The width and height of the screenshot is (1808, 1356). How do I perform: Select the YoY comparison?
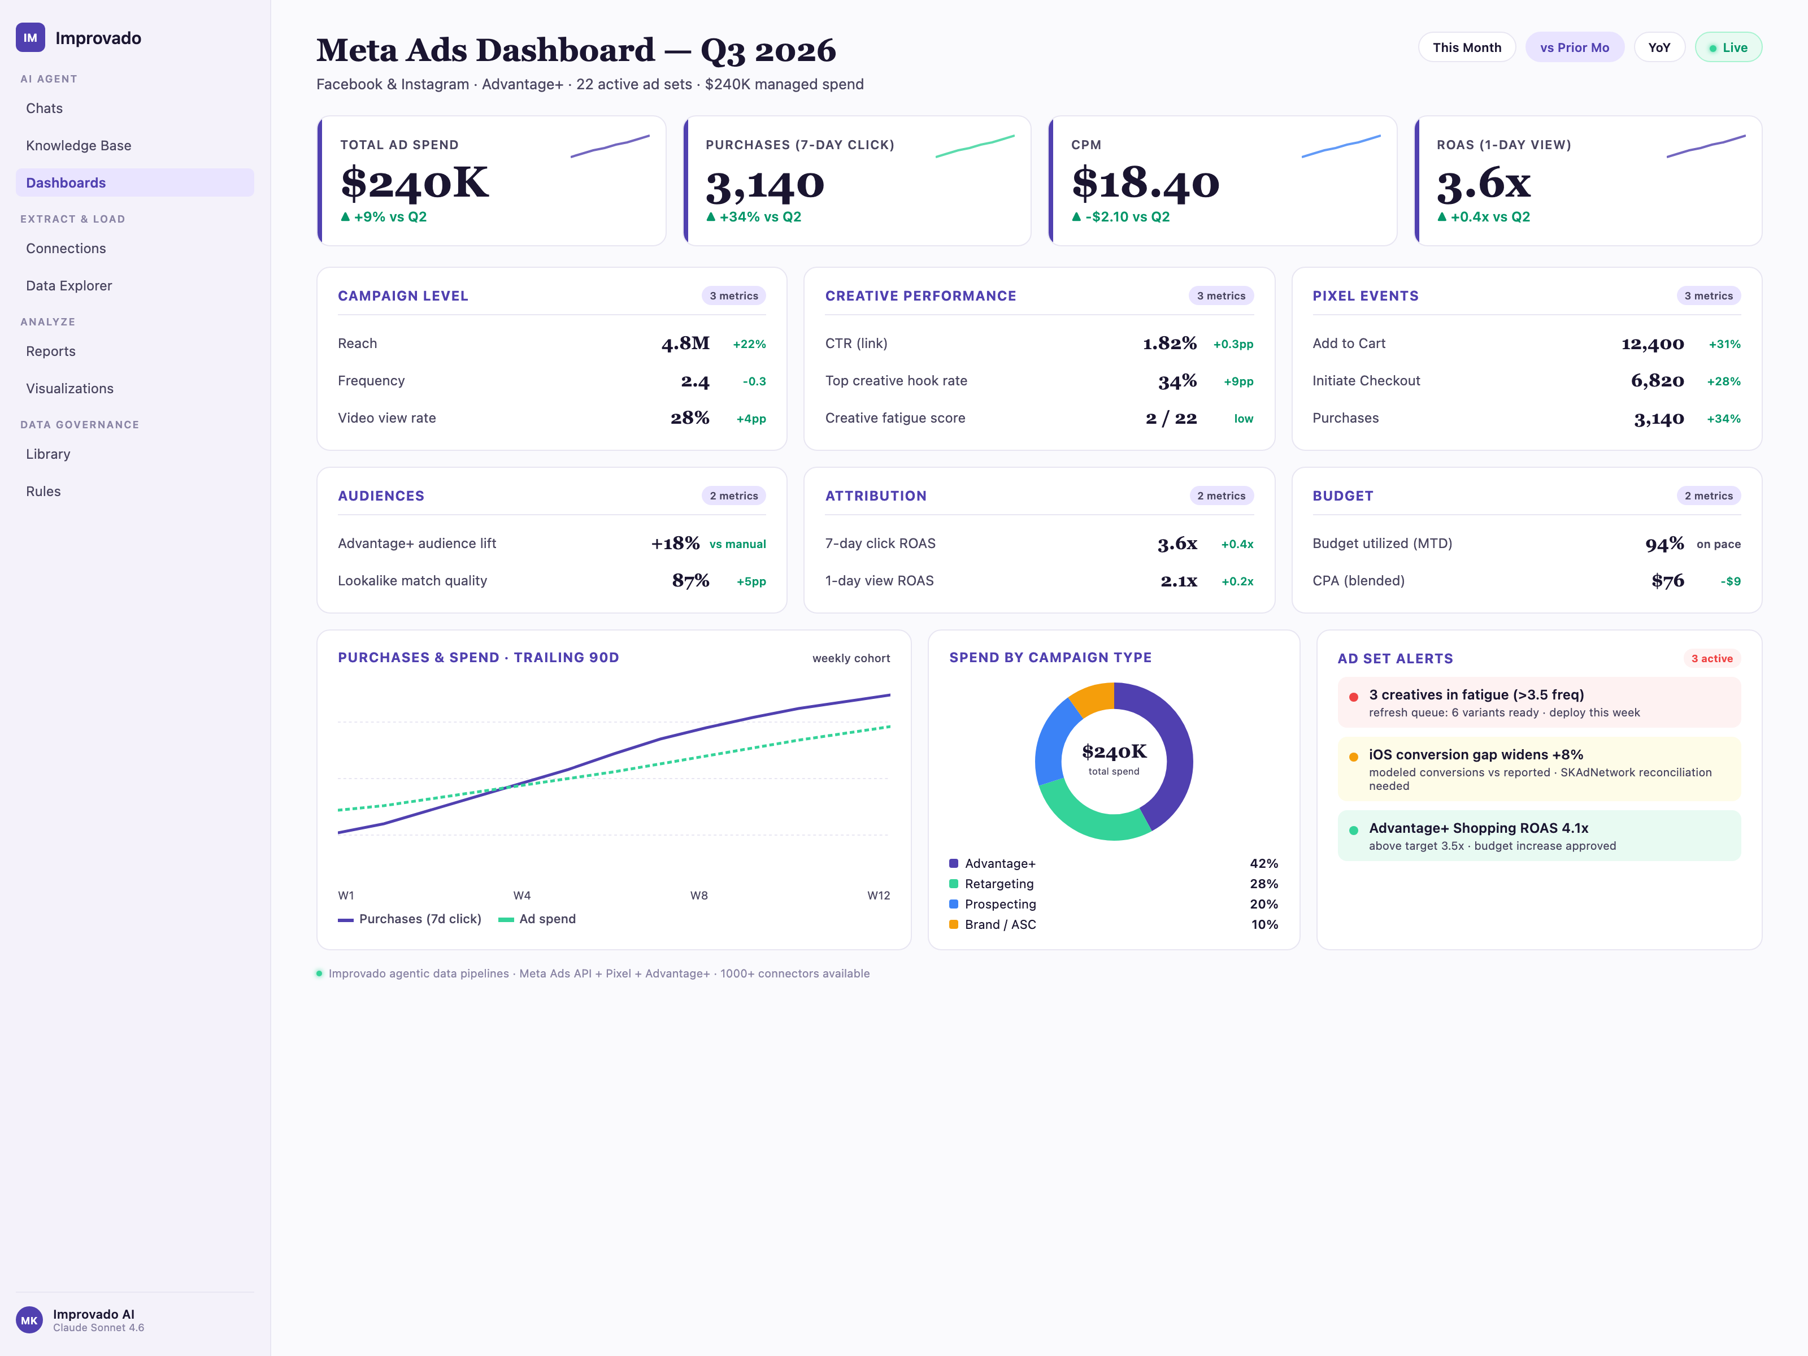(x=1659, y=47)
